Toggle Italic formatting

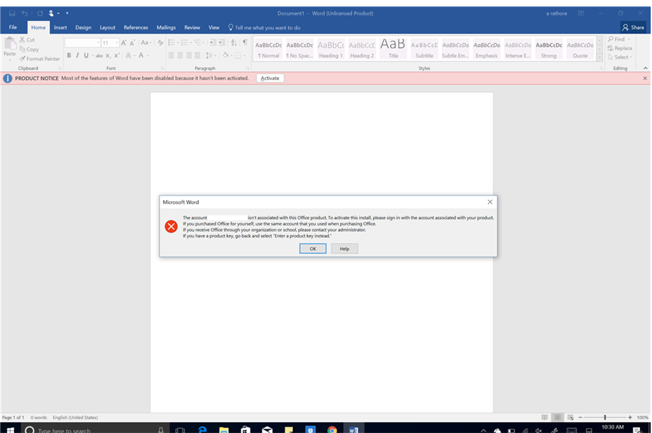tap(77, 55)
